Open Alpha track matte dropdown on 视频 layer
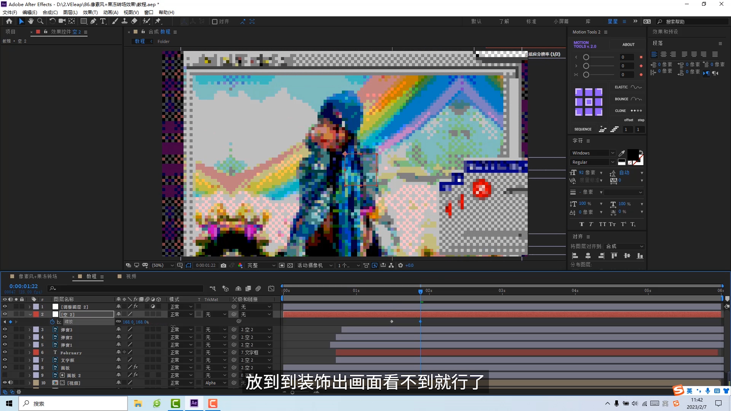 [x=216, y=383]
